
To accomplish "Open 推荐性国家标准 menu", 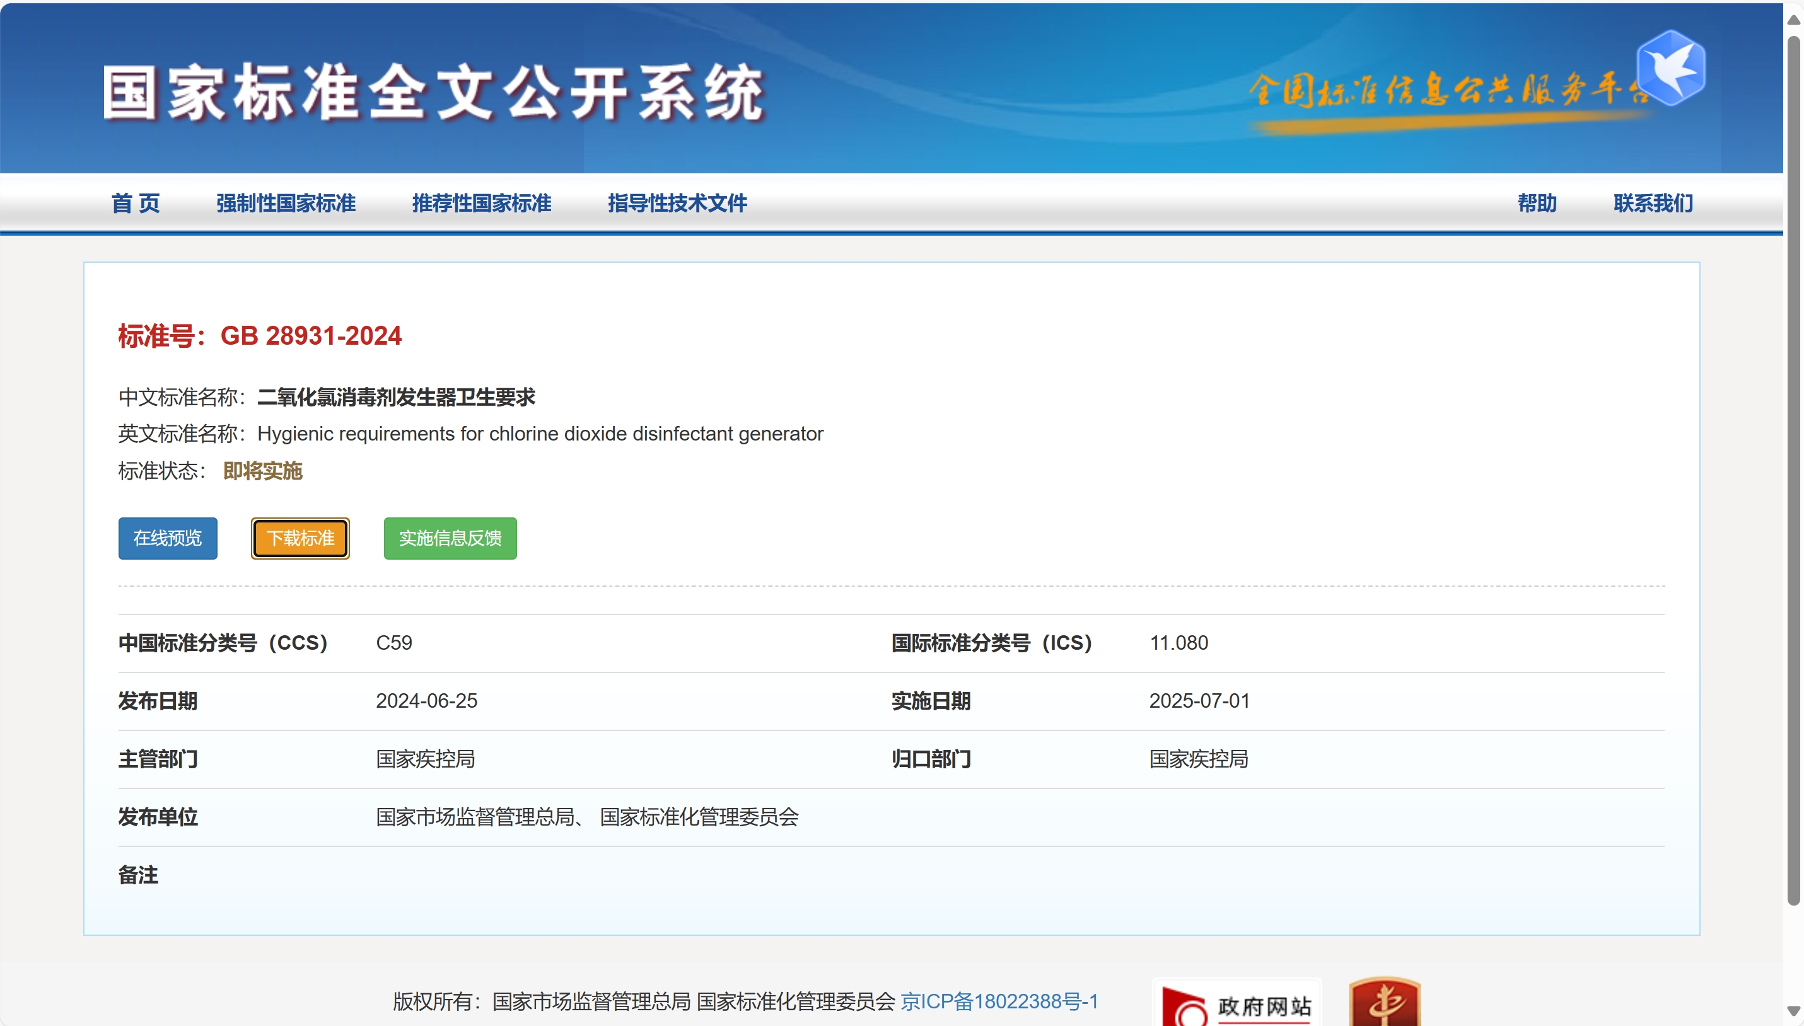I will (x=482, y=203).
